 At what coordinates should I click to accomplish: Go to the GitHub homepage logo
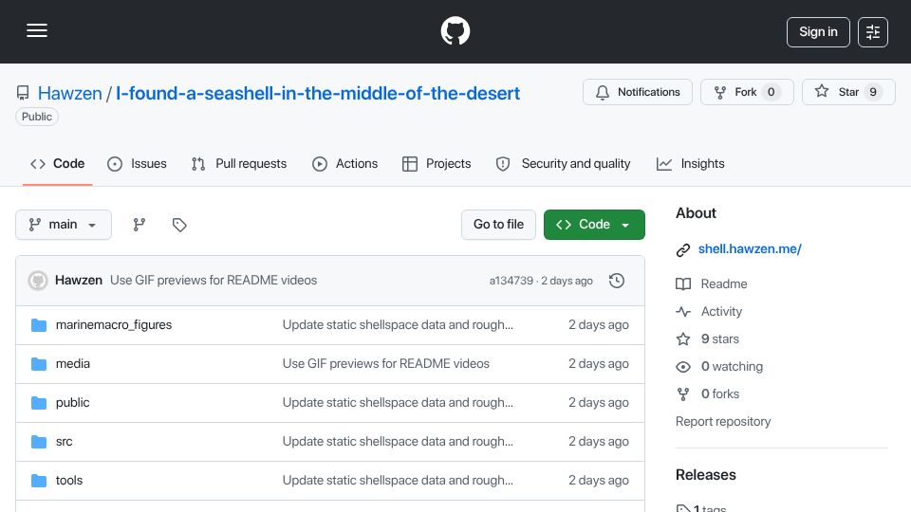click(x=455, y=30)
